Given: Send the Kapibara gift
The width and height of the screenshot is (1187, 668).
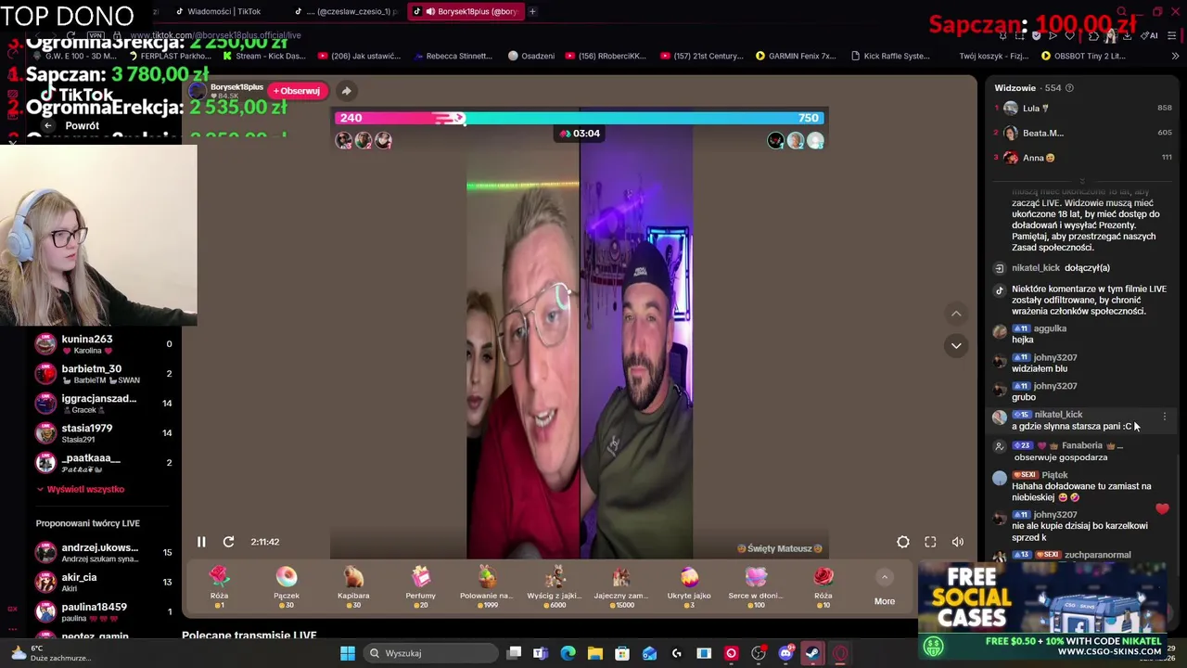Looking at the screenshot, I should point(353,587).
